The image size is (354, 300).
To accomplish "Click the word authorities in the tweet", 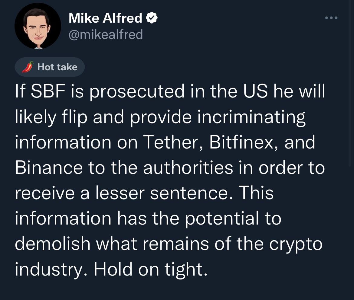I will click(x=188, y=168).
